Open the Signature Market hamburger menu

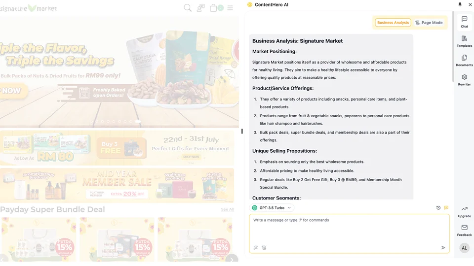(x=230, y=8)
